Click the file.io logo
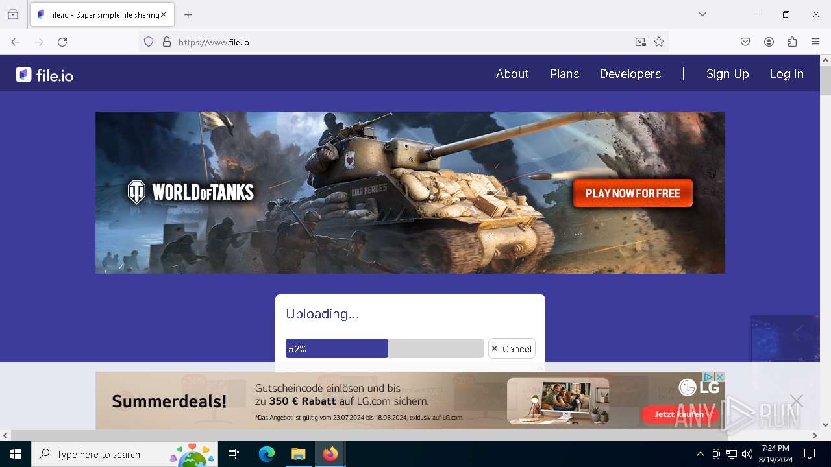This screenshot has width=831, height=467. coord(44,75)
